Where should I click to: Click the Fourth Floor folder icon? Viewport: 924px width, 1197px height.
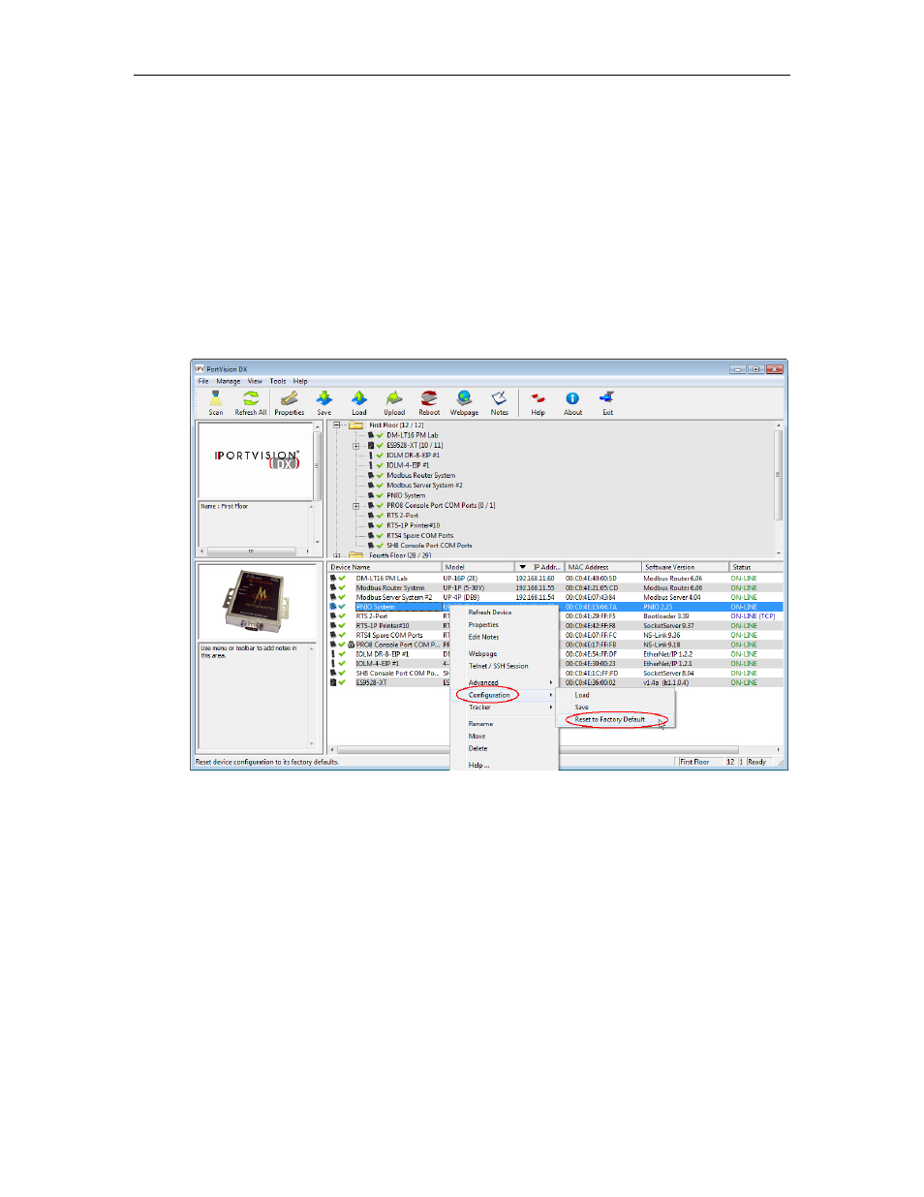click(355, 555)
